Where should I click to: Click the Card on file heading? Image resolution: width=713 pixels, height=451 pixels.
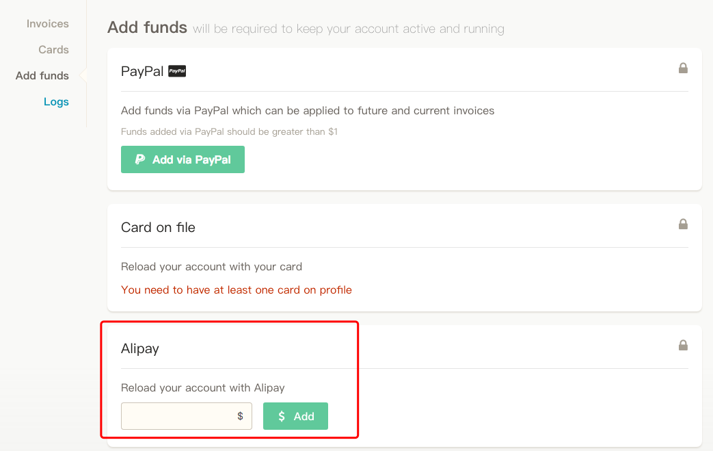158,227
